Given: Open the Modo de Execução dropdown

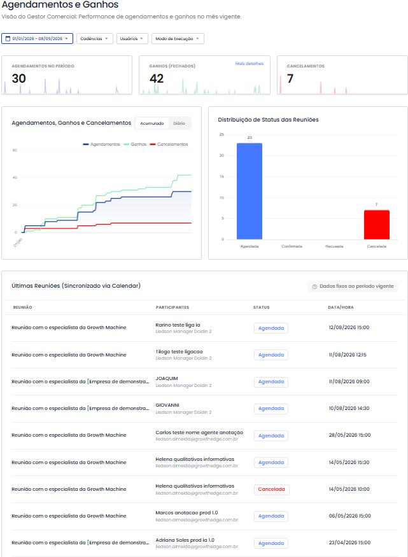Looking at the screenshot, I should point(178,38).
